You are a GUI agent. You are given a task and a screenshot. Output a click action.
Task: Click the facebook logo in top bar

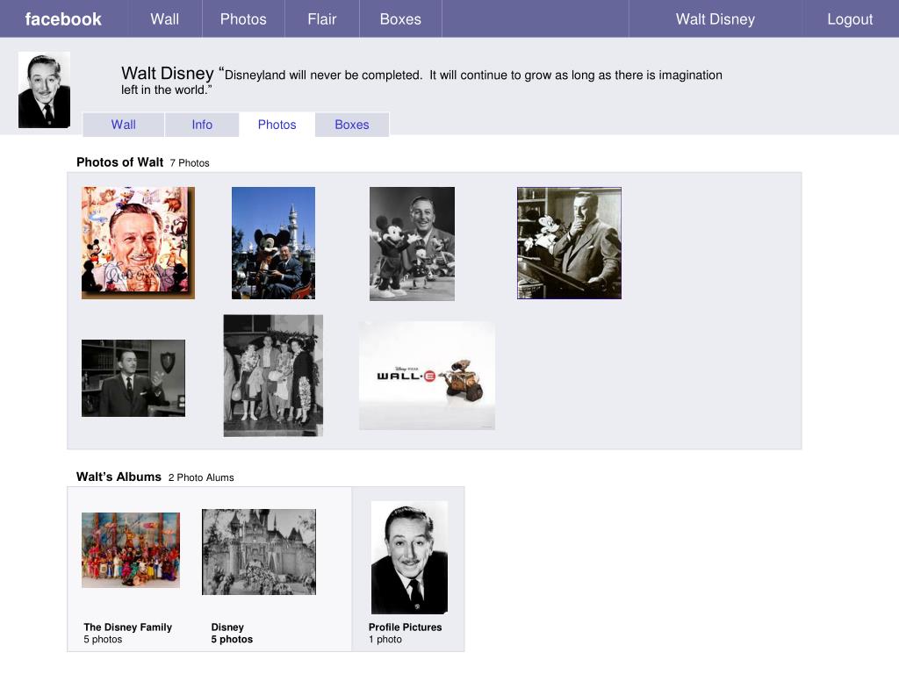(x=63, y=19)
